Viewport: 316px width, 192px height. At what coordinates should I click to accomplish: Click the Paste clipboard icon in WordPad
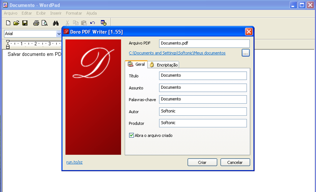[x=84, y=23]
